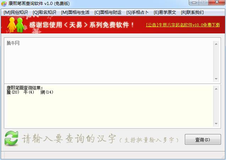
Task: Click the green refresh arrows icon
Action: (x=11, y=138)
